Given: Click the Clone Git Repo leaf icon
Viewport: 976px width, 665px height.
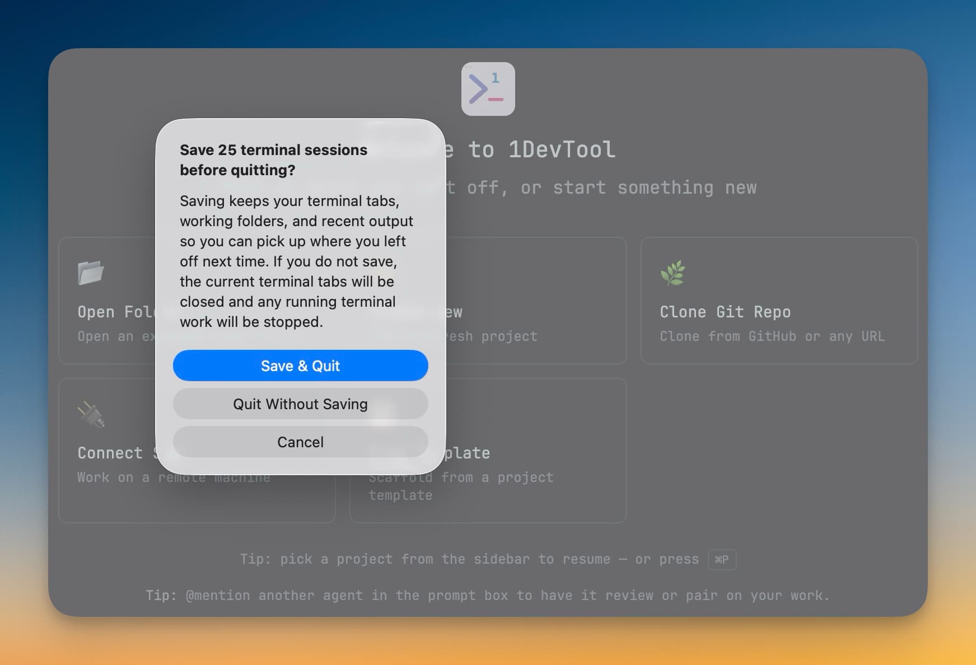Looking at the screenshot, I should pos(673,273).
